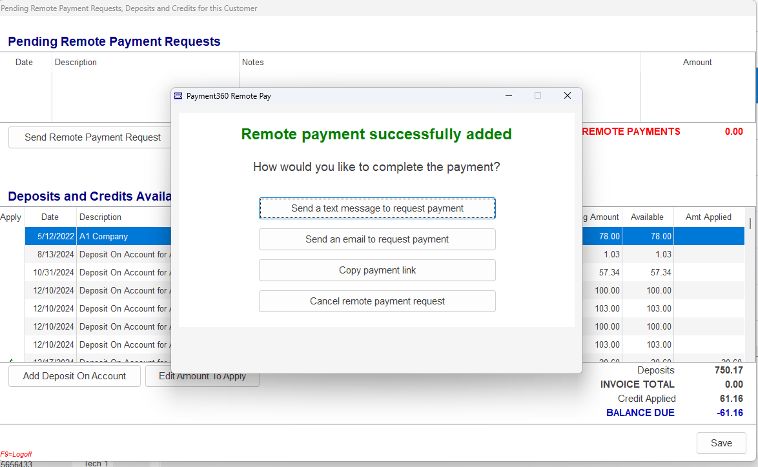Screen dimensions: 758x467
Task: Click the Available column header
Action: click(647, 217)
